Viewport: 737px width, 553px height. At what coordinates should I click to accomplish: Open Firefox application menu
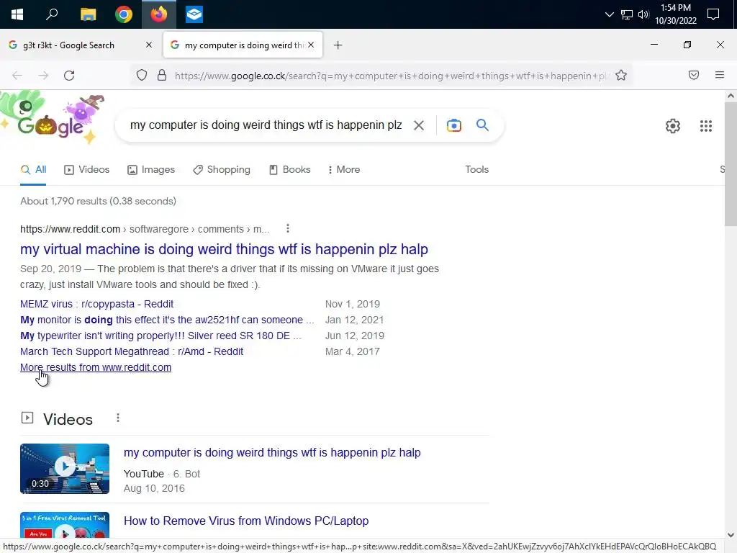point(720,75)
